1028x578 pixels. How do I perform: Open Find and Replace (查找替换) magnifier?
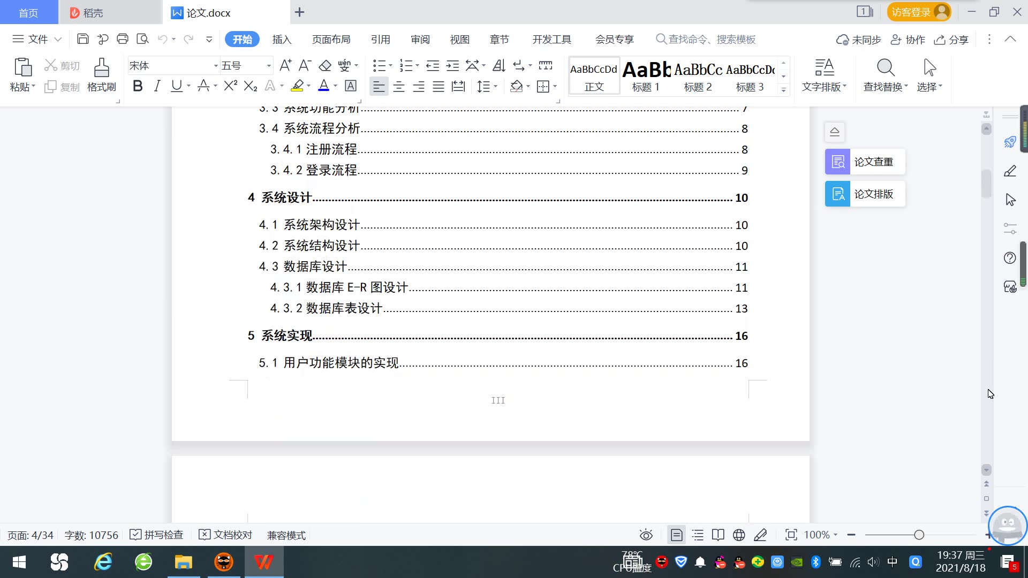[885, 69]
